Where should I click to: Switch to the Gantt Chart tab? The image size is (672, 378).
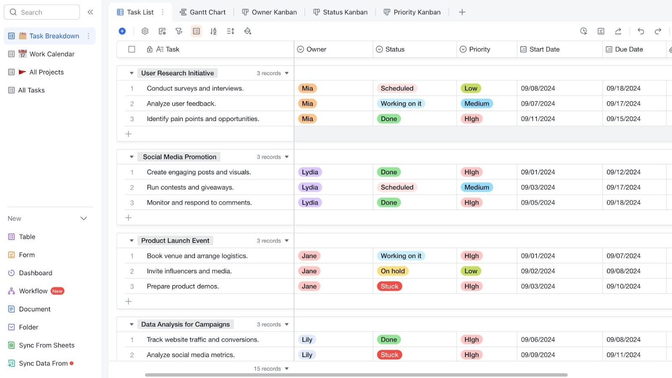click(x=203, y=12)
